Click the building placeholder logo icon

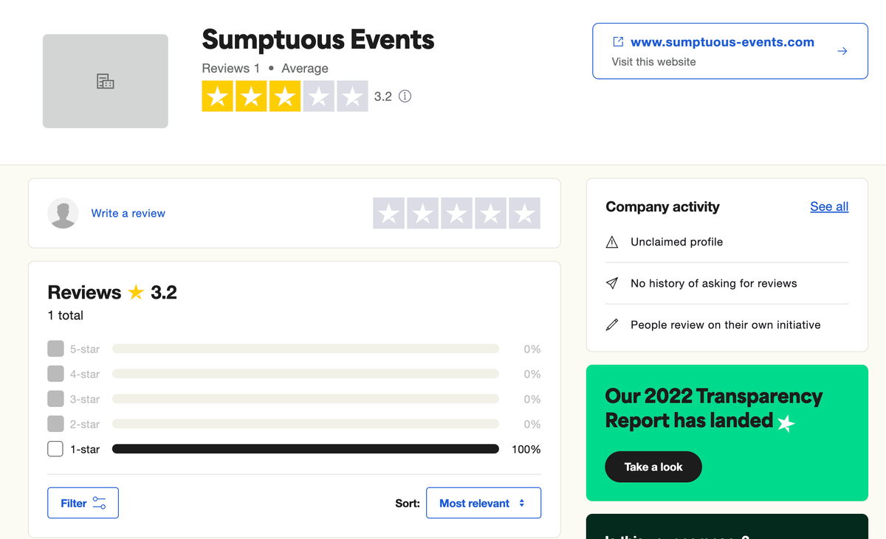[x=105, y=81]
